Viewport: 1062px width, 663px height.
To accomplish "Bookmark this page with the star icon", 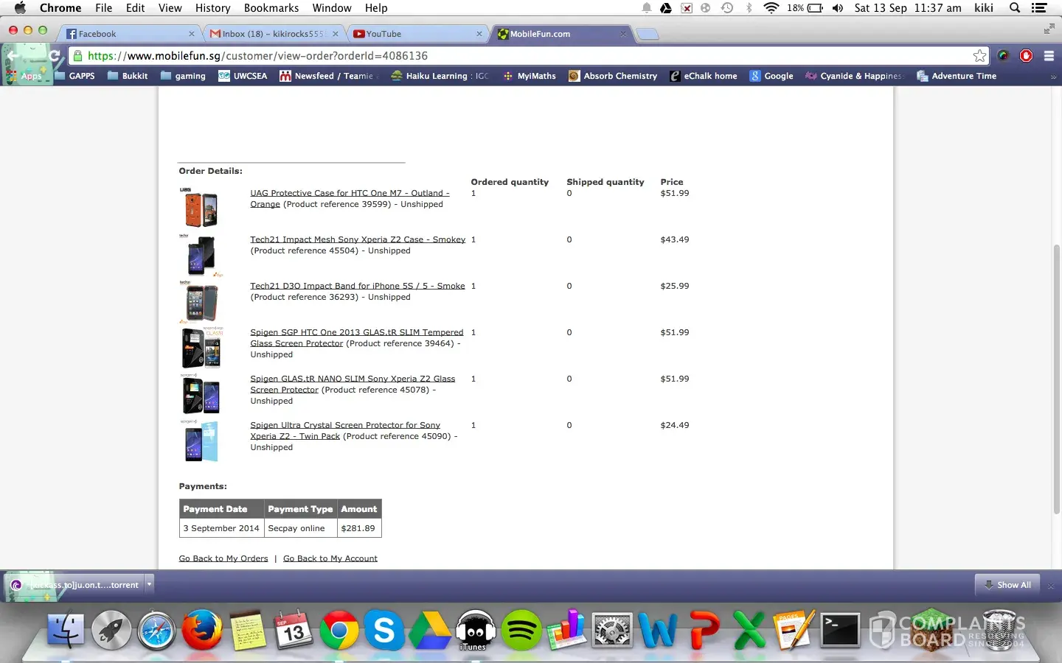I will click(979, 56).
